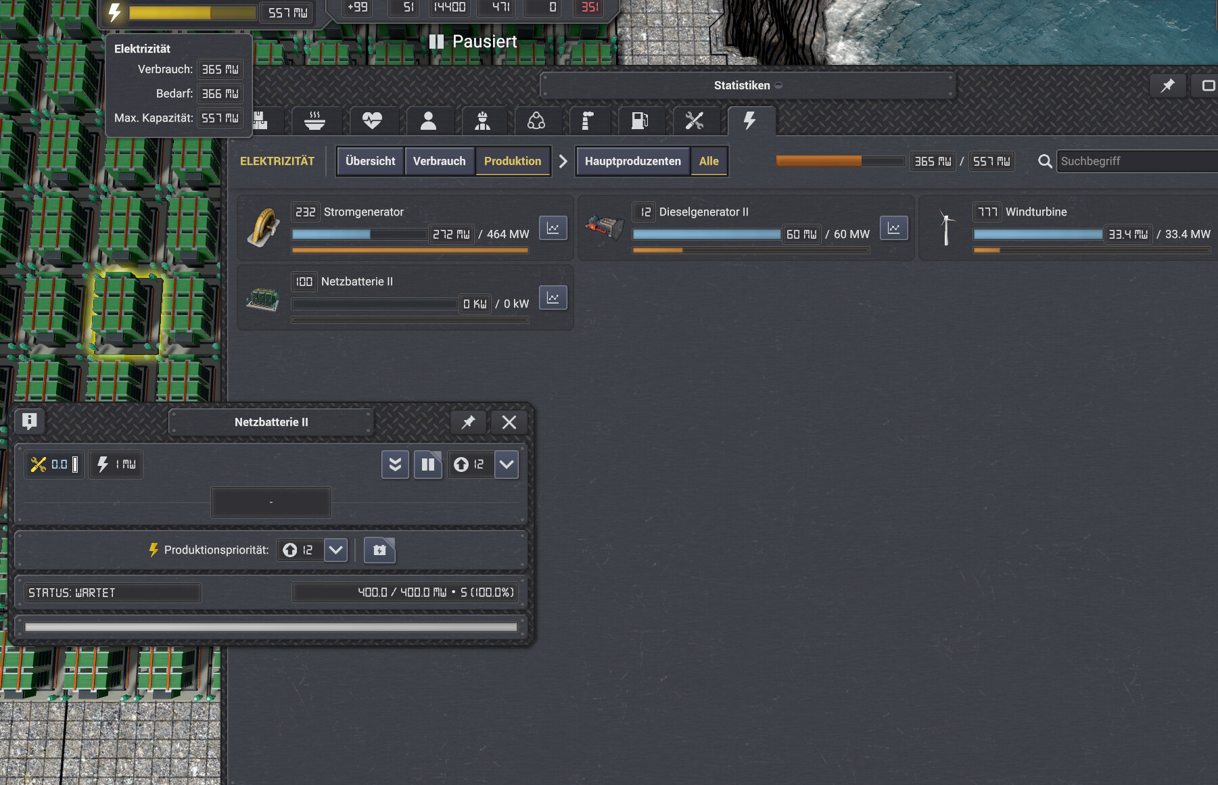Click the search magnifier icon

(1045, 161)
